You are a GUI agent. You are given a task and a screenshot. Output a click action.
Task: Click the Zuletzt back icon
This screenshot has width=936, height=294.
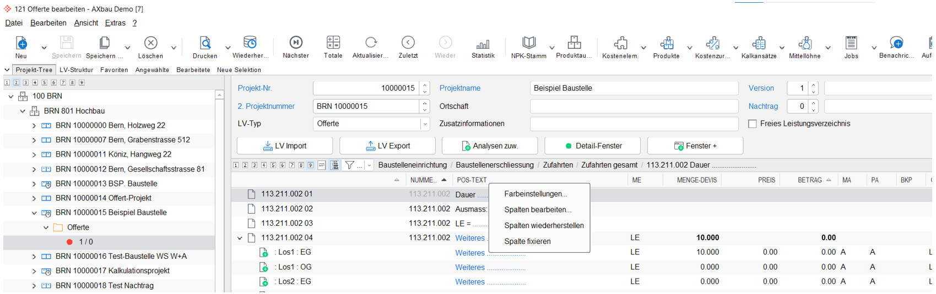tap(408, 43)
